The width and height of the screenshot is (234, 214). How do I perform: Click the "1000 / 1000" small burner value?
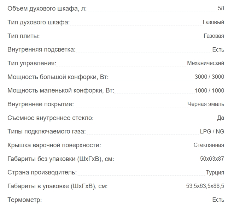[x=209, y=91]
